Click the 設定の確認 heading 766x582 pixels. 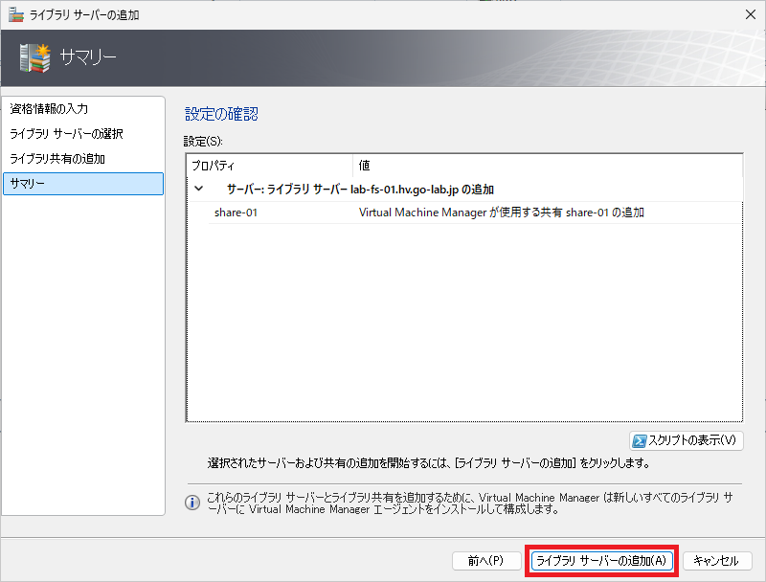point(221,114)
